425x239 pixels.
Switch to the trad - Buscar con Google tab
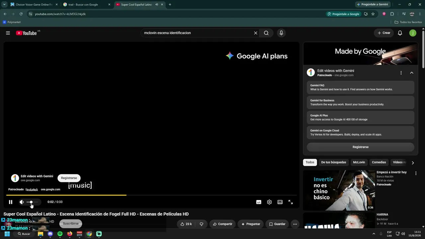tap(87, 5)
